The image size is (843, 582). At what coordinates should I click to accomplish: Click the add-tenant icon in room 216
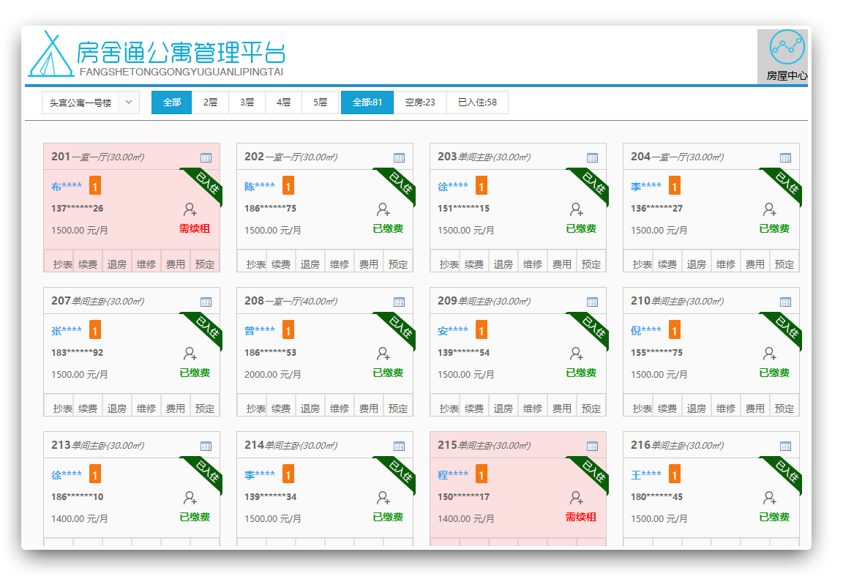[770, 499]
